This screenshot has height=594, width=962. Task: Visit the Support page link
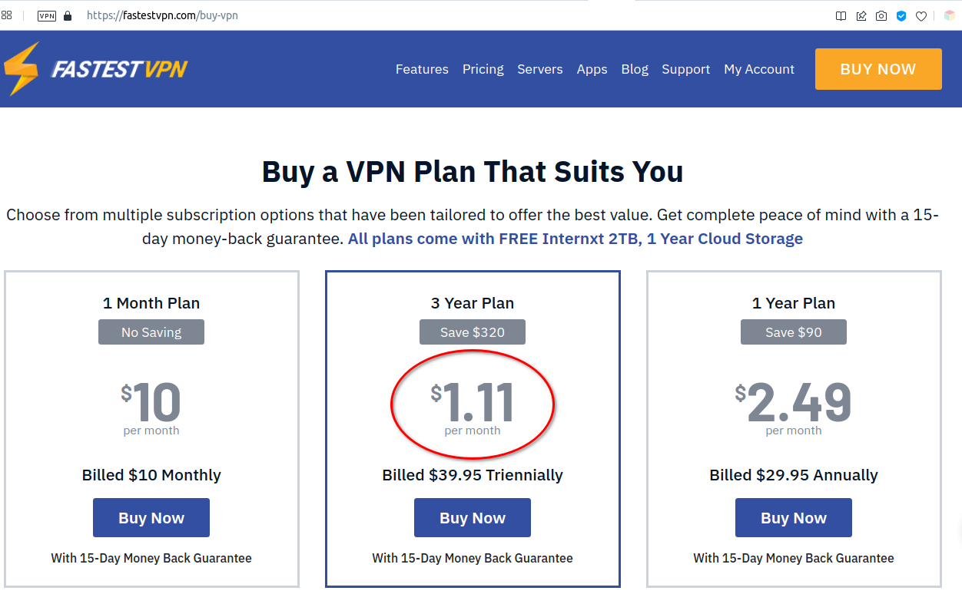tap(685, 69)
